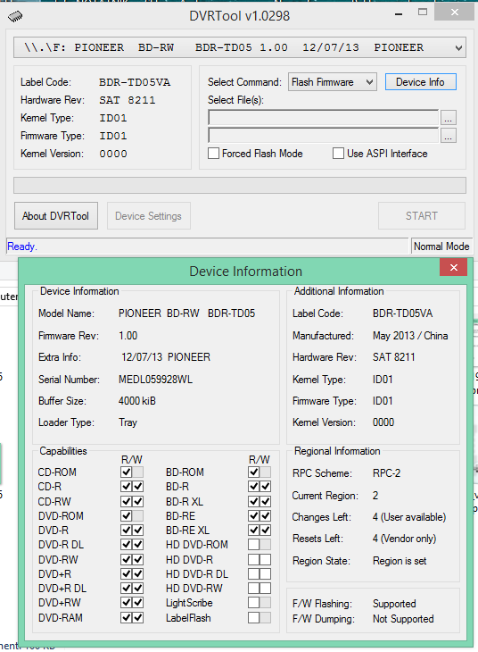Close the DVRTool main window
478x652 pixels.
[x=454, y=13]
